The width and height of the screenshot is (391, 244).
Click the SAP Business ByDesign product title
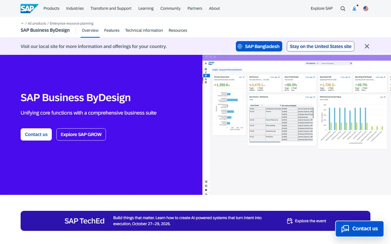click(45, 30)
